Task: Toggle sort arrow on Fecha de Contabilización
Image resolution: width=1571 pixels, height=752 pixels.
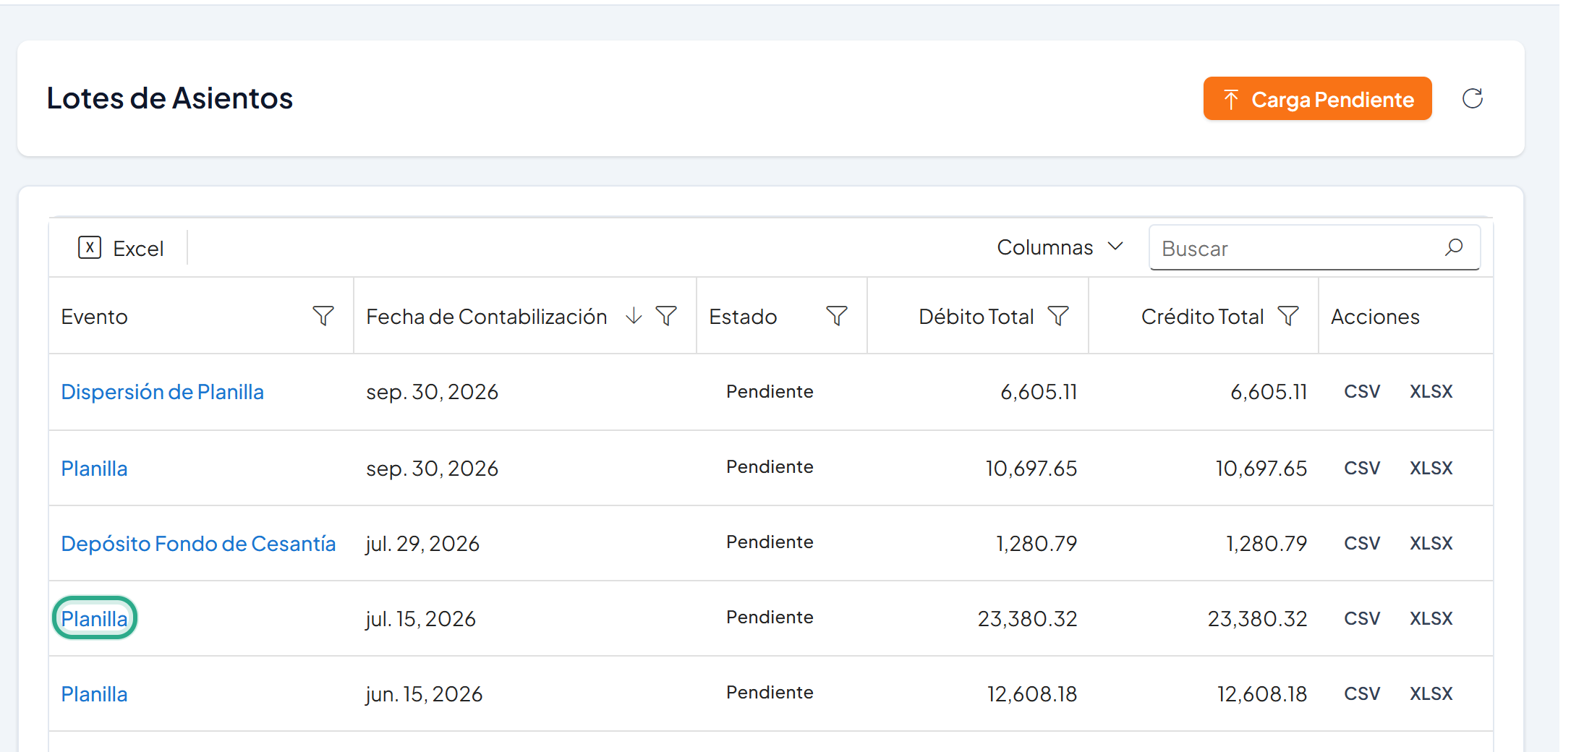Action: click(x=634, y=316)
